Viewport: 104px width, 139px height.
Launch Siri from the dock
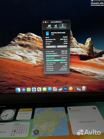tap(24, 90)
